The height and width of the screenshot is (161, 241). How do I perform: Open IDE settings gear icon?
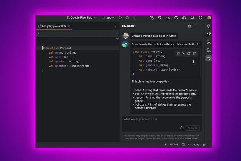click(x=201, y=17)
